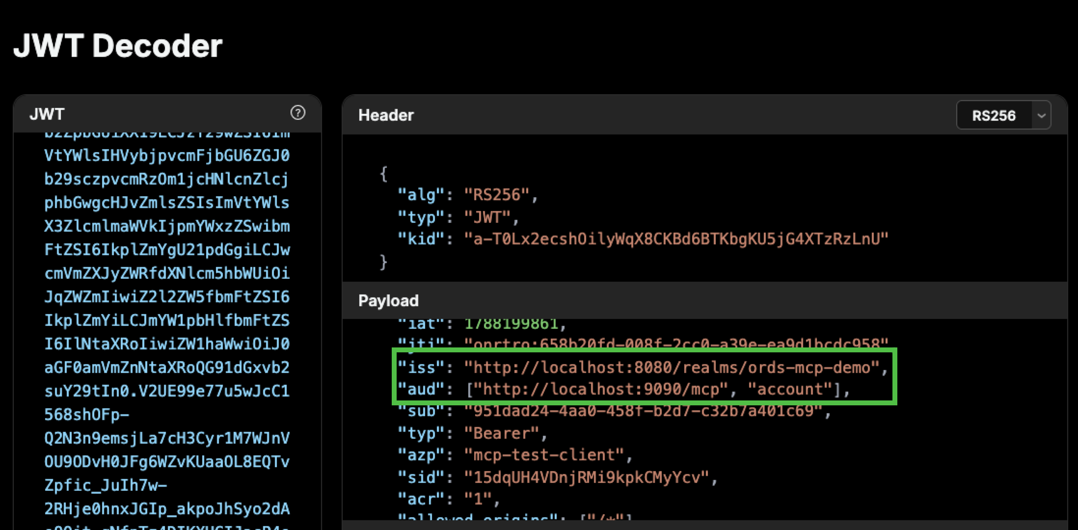Click the token line OU9ODvH0JFg6WZvKUaaOL8EQTv
This screenshot has height=530, width=1078.
pos(167,462)
